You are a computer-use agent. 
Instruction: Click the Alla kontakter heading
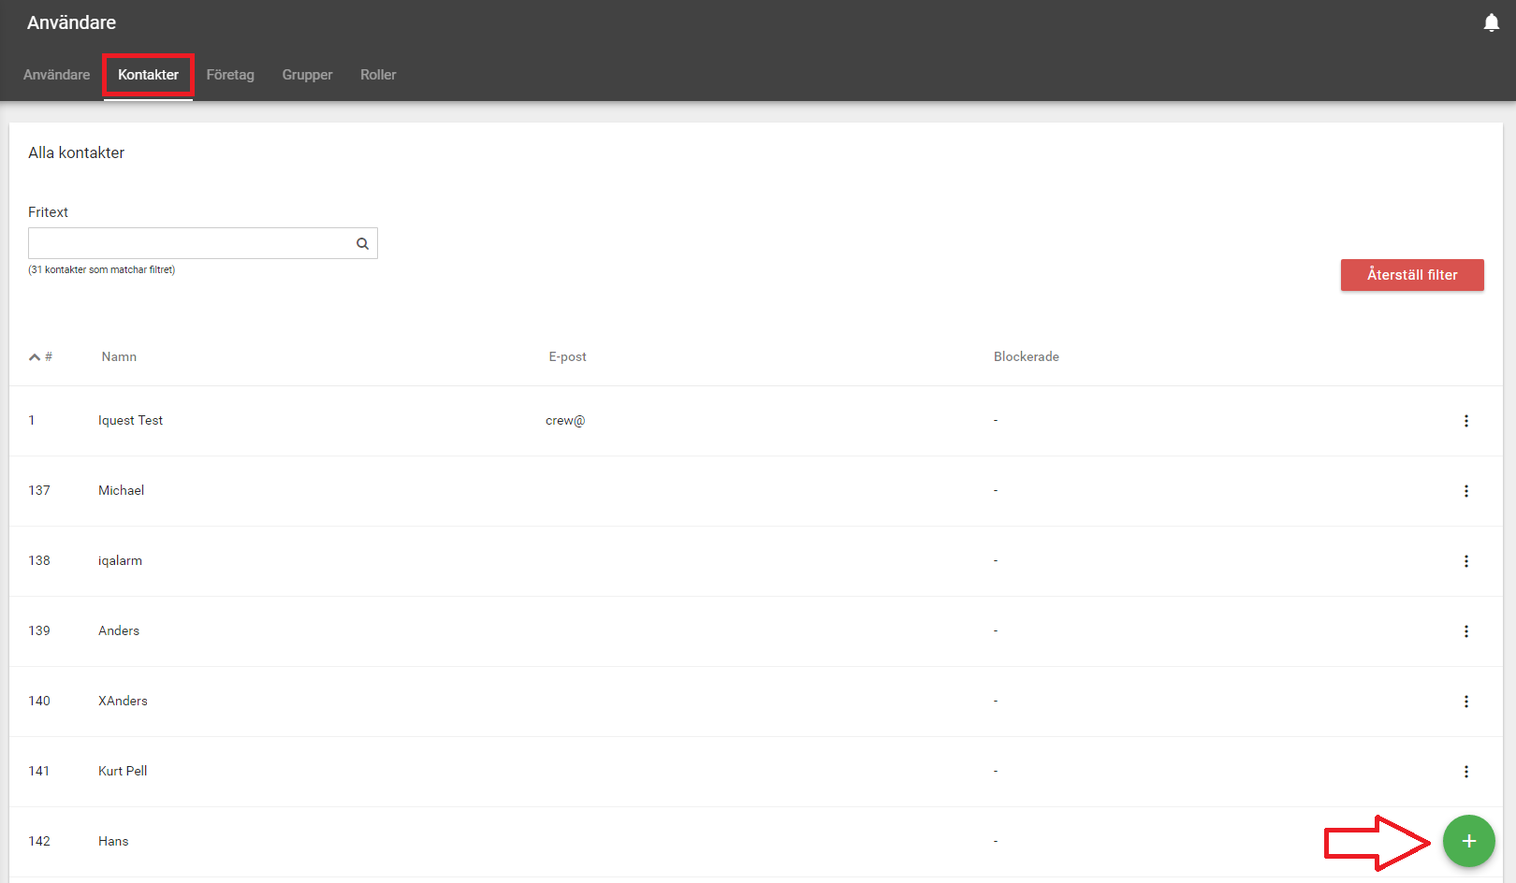click(x=76, y=152)
